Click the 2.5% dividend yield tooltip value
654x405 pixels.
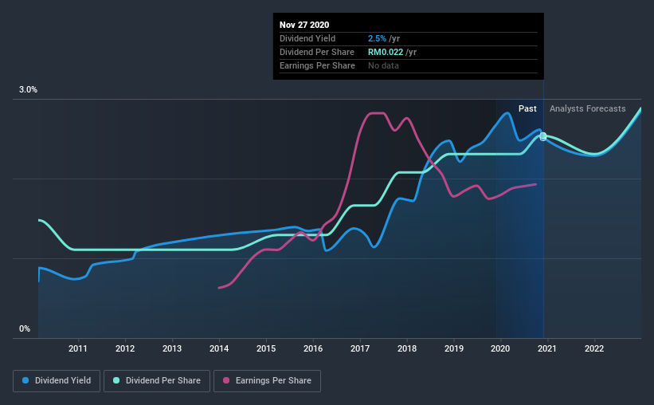click(377, 38)
